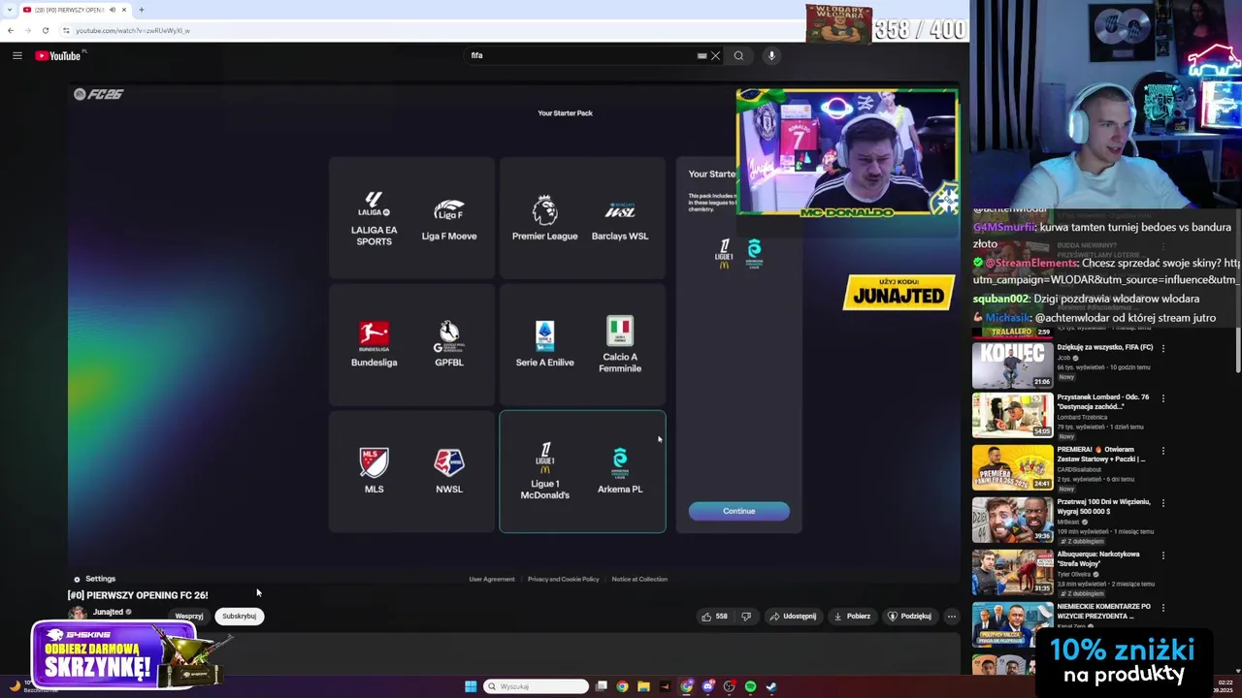Open the Przystanek Lombard Odc. 76 thumbnail
The width and height of the screenshot is (1242, 698).
[1012, 415]
